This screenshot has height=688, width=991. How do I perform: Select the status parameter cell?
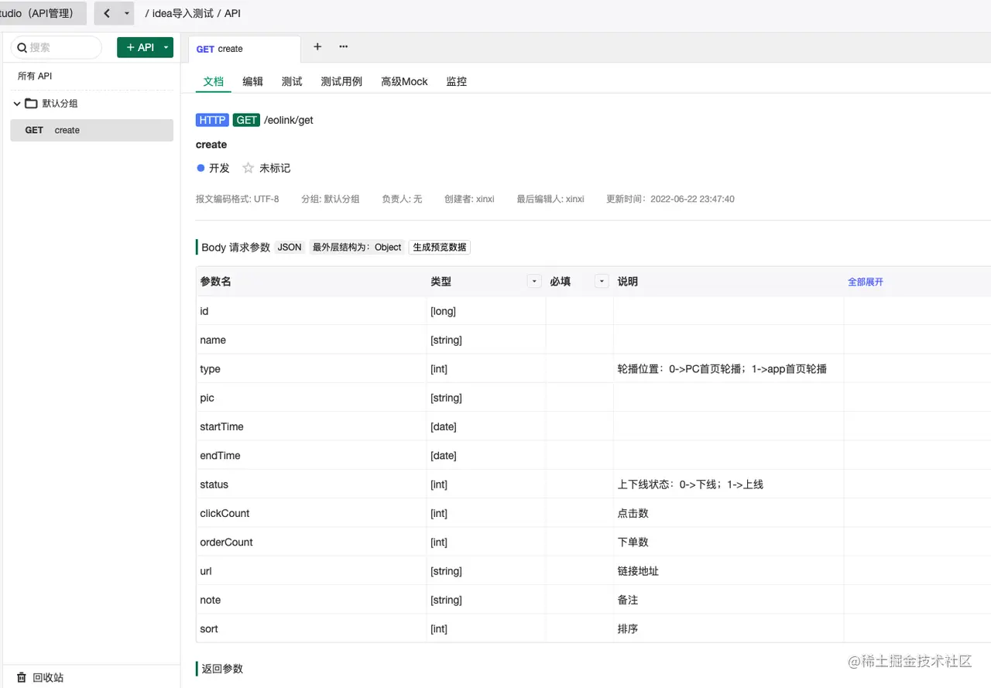pos(214,484)
